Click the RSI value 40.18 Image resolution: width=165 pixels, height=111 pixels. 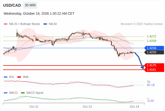click(151, 85)
